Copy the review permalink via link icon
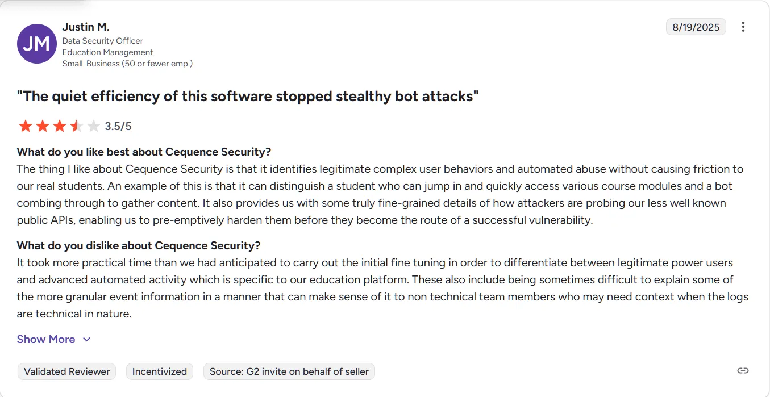Image resolution: width=770 pixels, height=397 pixels. tap(743, 370)
